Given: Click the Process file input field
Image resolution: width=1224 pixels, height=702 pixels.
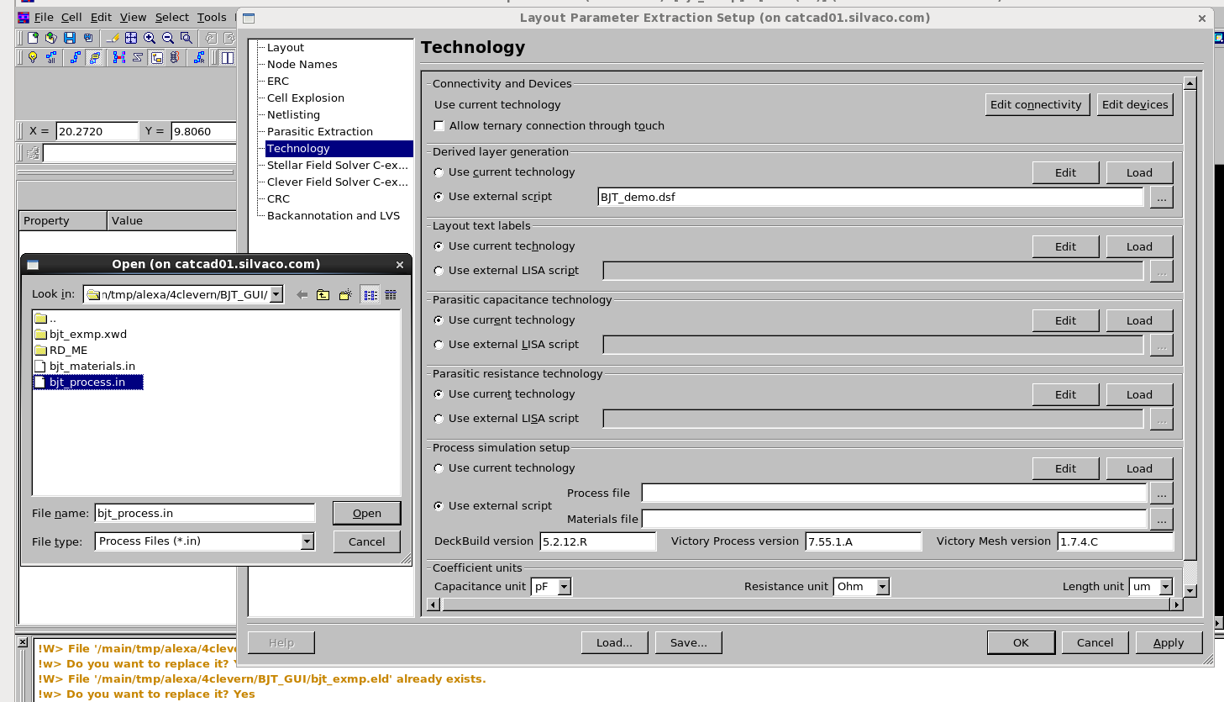Looking at the screenshot, I should pos(893,494).
